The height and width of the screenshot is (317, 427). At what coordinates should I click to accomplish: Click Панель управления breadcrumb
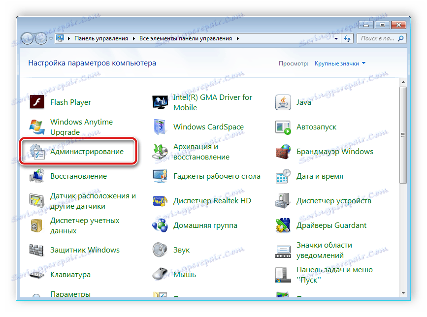tap(101, 38)
